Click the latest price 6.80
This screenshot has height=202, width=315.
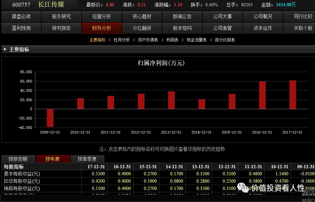[110, 5]
